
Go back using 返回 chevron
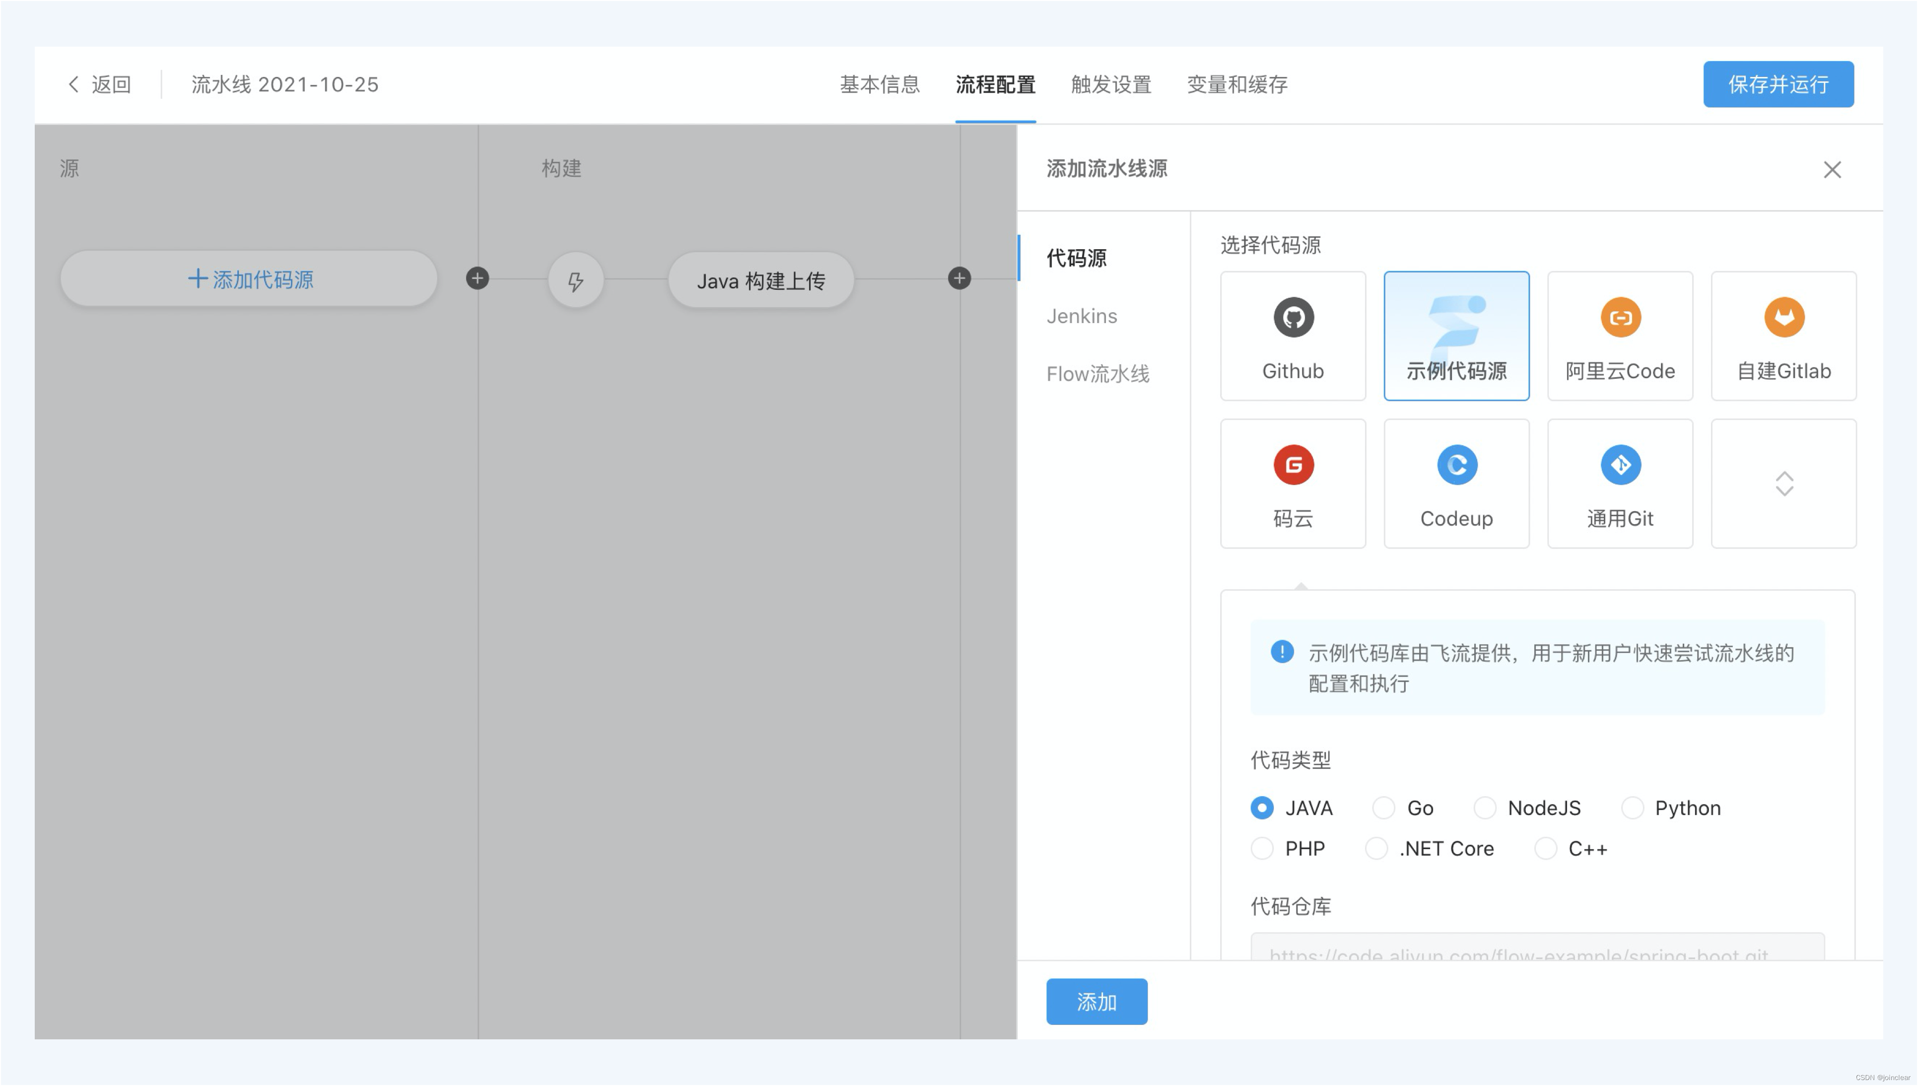click(74, 84)
